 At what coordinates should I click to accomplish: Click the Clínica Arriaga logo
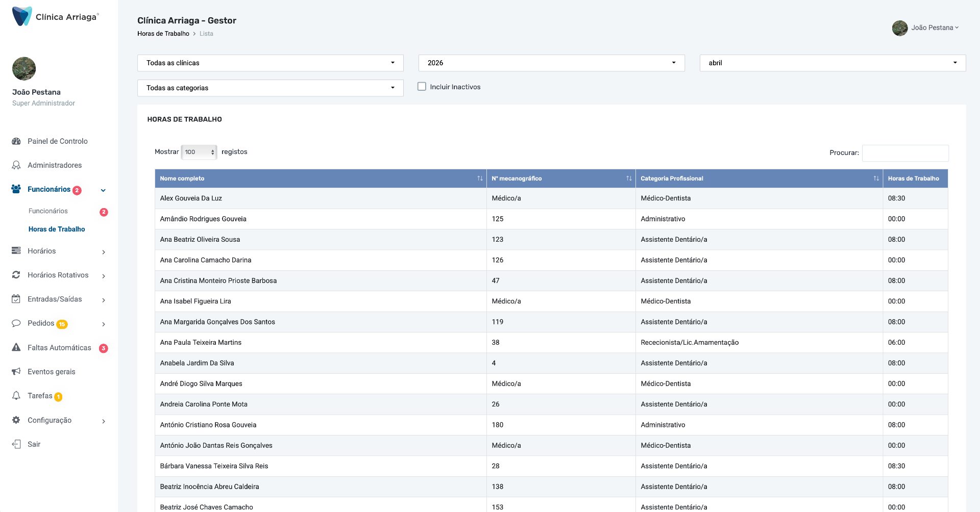55,16
